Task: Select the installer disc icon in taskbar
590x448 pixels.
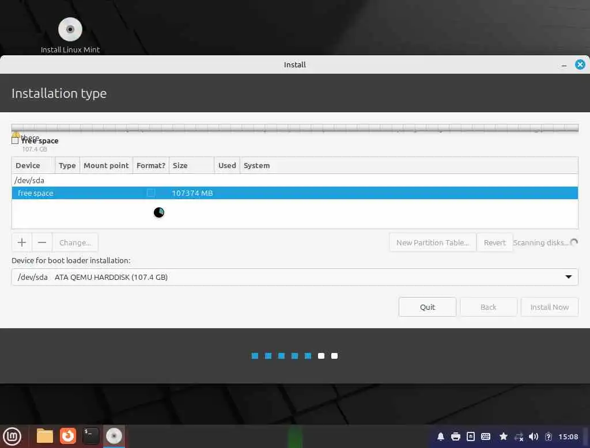Action: (114, 436)
